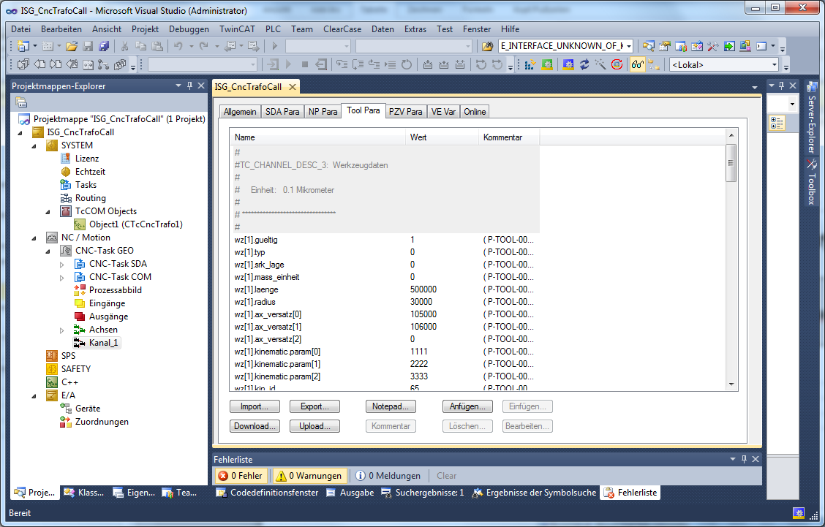Toggle TwinCAT Show Online Data glasses icon

click(638, 65)
